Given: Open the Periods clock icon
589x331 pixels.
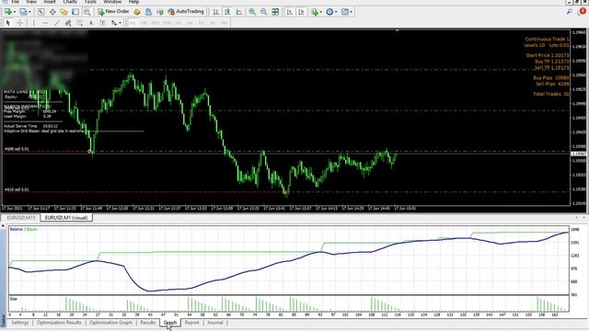Looking at the screenshot, I should coord(329,12).
